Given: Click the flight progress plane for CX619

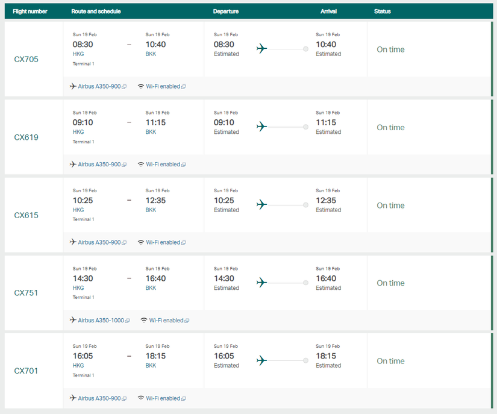Looking at the screenshot, I should pos(261,127).
